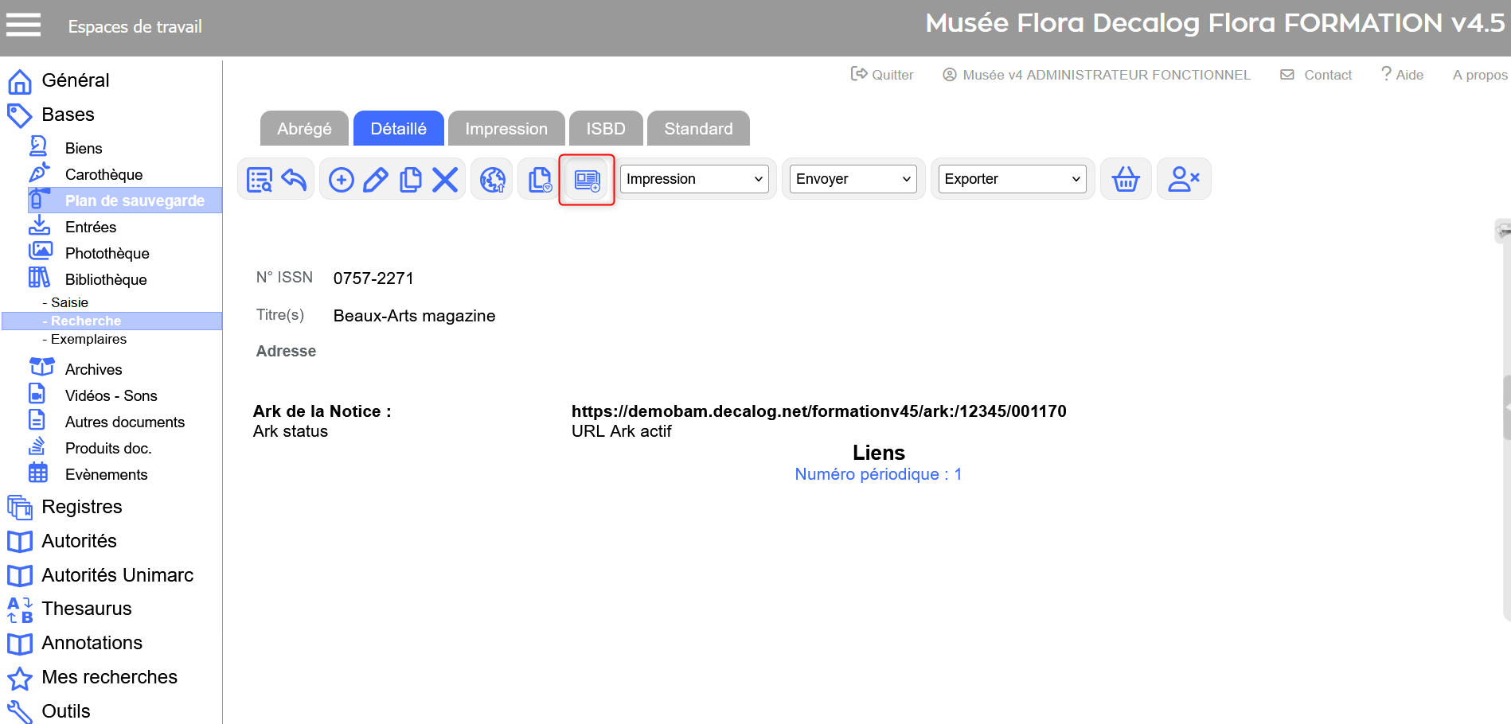The width and height of the screenshot is (1511, 724).
Task: Click the home icon beside Général
Action: (x=20, y=81)
